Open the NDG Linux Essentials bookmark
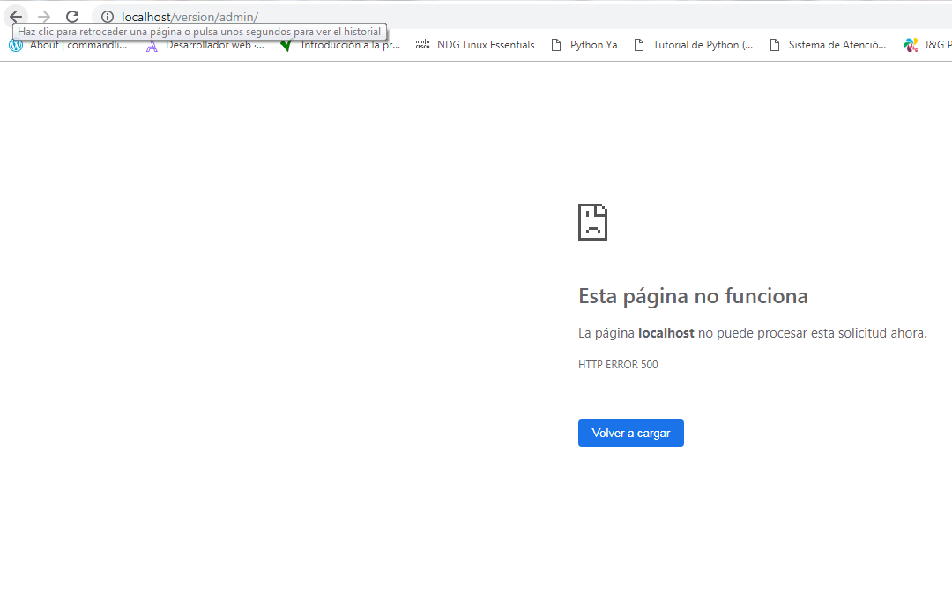The height and width of the screenshot is (601, 952). coord(475,45)
